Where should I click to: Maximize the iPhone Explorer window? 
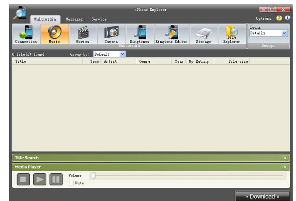pos(272,9)
